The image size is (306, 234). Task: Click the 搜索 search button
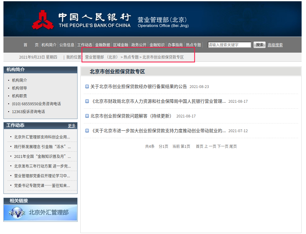coord(259,44)
